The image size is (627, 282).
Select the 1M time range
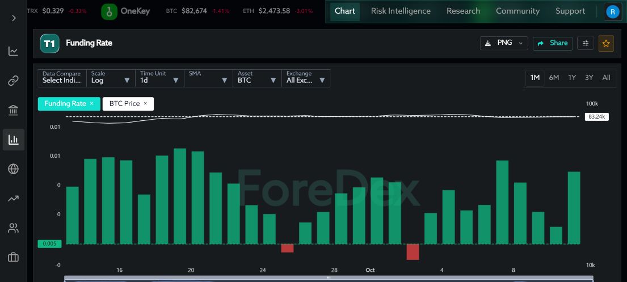[535, 78]
